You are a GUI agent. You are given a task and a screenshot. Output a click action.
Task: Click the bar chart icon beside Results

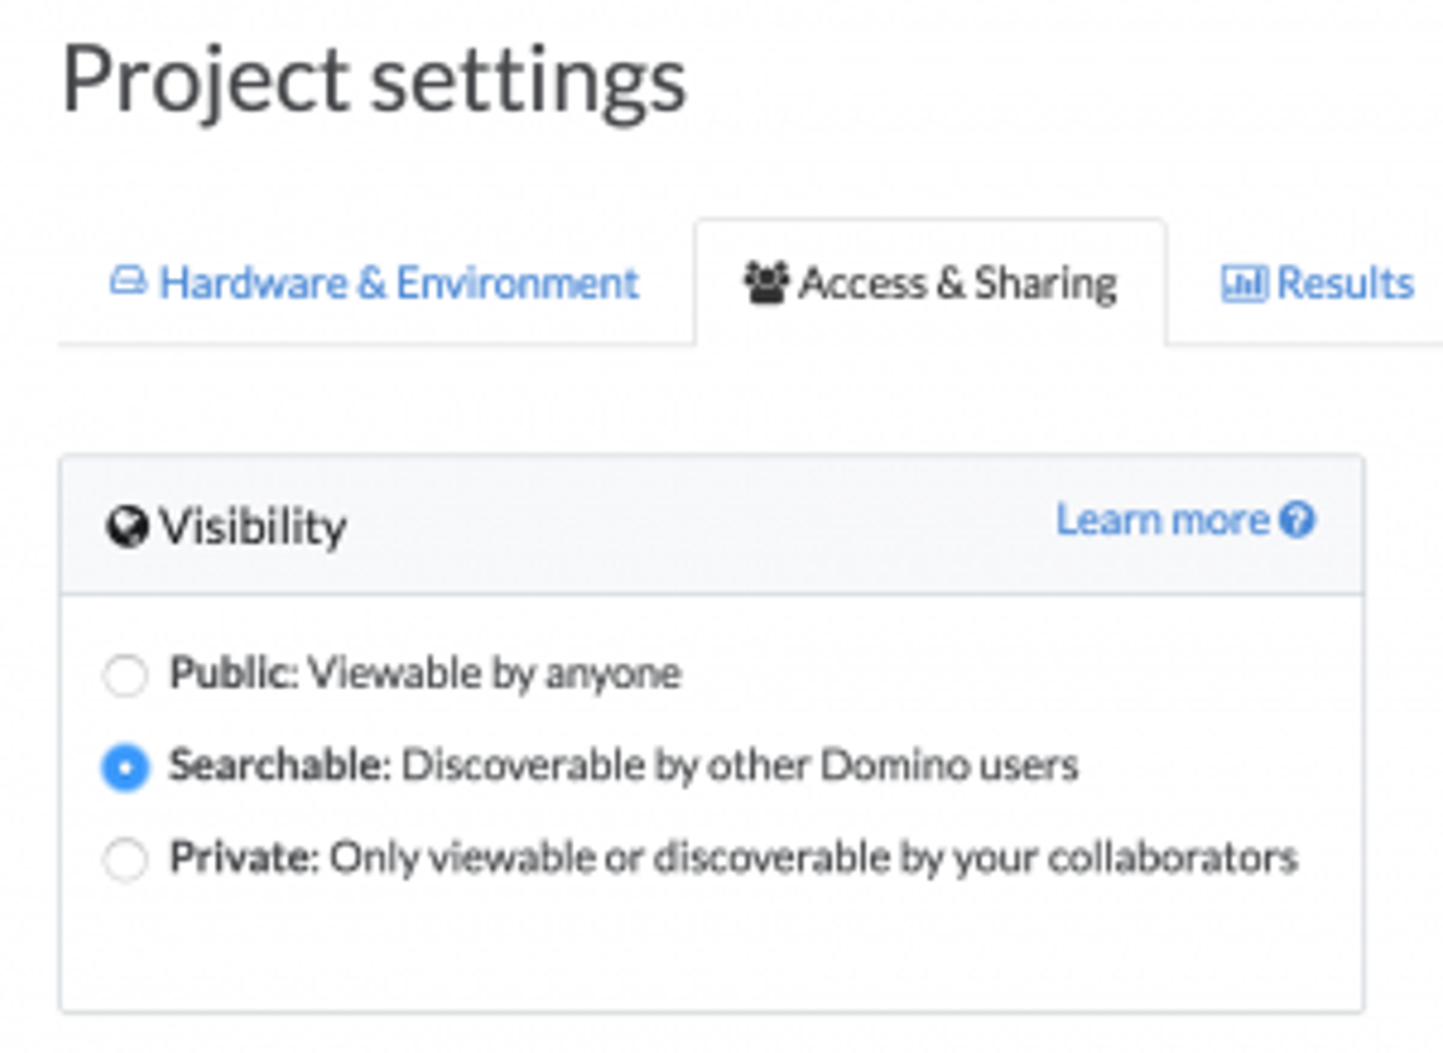pyautogui.click(x=1244, y=283)
